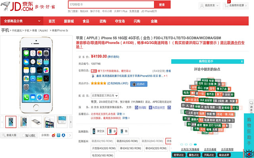Click the 问JIMI assistant button
The height and width of the screenshot is (158, 254).
(x=139, y=84)
